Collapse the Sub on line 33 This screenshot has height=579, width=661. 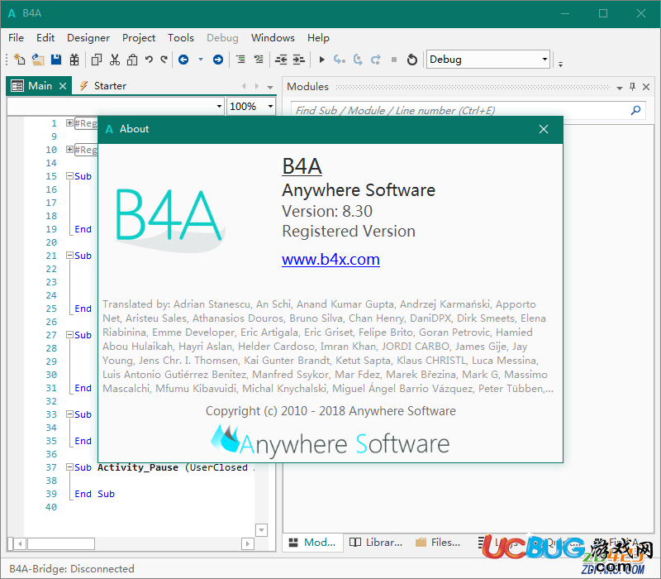click(69, 414)
